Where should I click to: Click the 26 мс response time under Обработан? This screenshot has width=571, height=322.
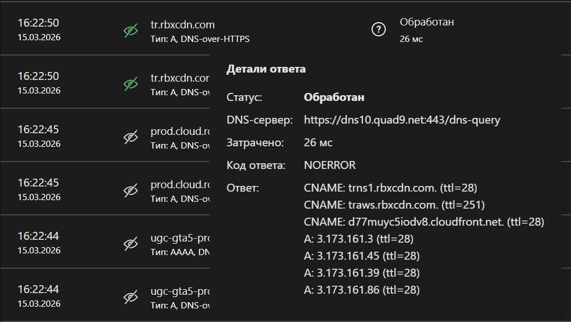(x=411, y=39)
